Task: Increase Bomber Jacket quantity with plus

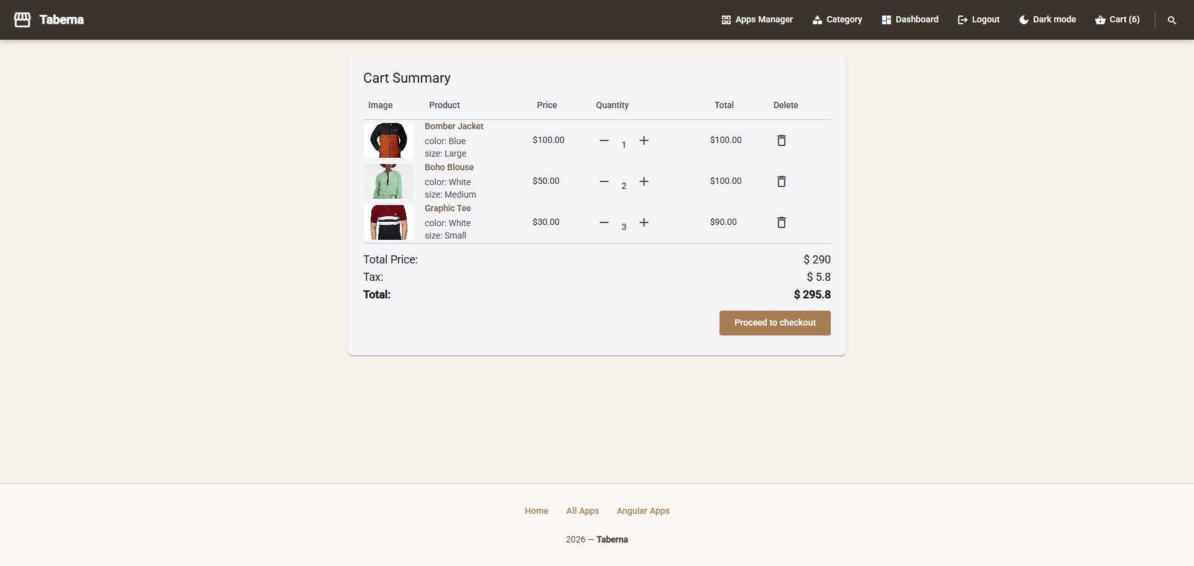Action: coord(644,140)
